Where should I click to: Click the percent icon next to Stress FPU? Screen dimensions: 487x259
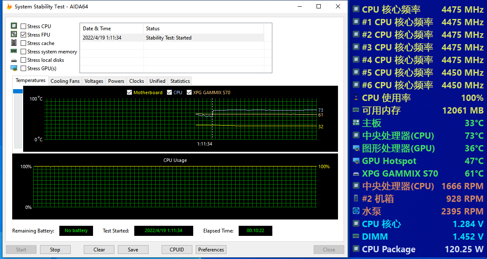(14, 34)
